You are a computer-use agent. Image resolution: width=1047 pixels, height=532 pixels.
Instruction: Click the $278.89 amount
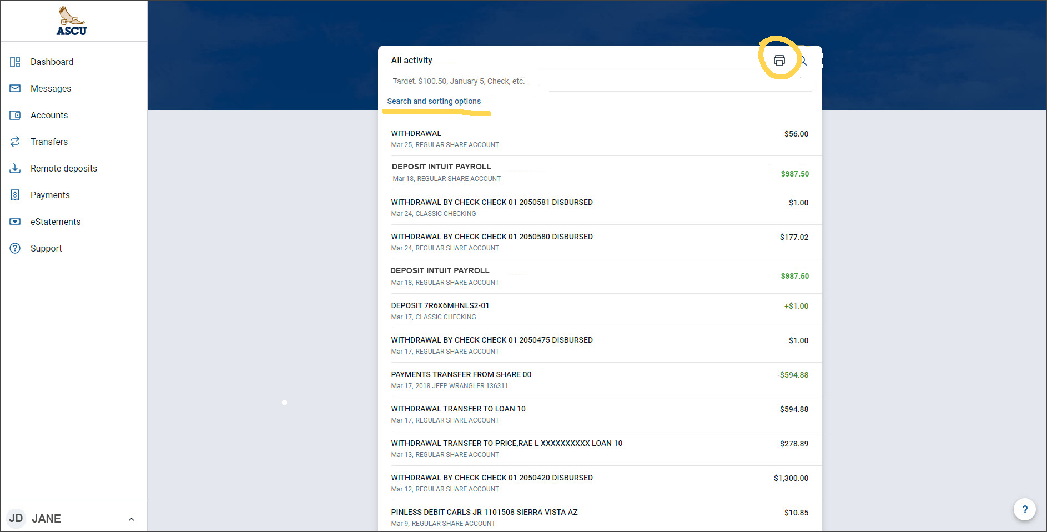(794, 444)
